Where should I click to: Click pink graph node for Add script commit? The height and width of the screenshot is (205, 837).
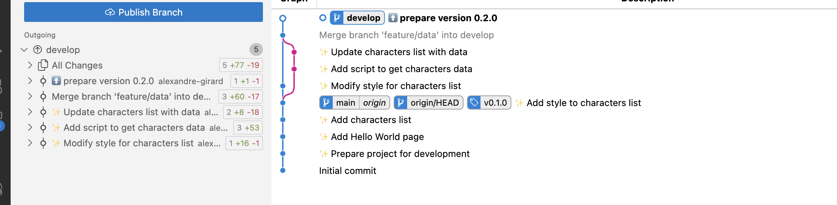294,69
